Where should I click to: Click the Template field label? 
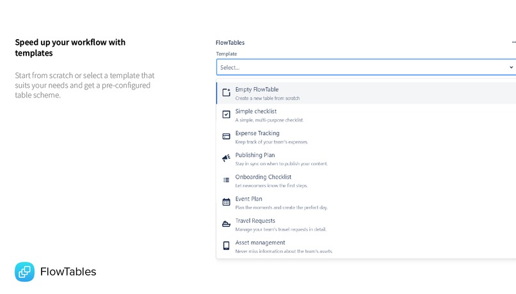click(x=227, y=54)
